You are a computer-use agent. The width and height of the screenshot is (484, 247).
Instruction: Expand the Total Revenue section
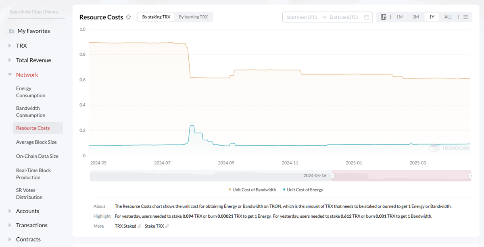(10, 60)
